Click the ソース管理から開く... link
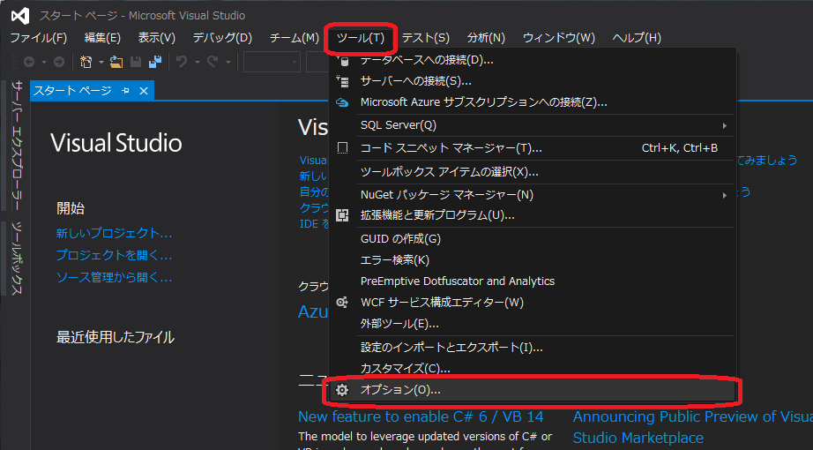This screenshot has width=813, height=450. (114, 277)
